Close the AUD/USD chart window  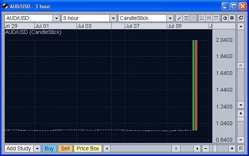[243, 6]
